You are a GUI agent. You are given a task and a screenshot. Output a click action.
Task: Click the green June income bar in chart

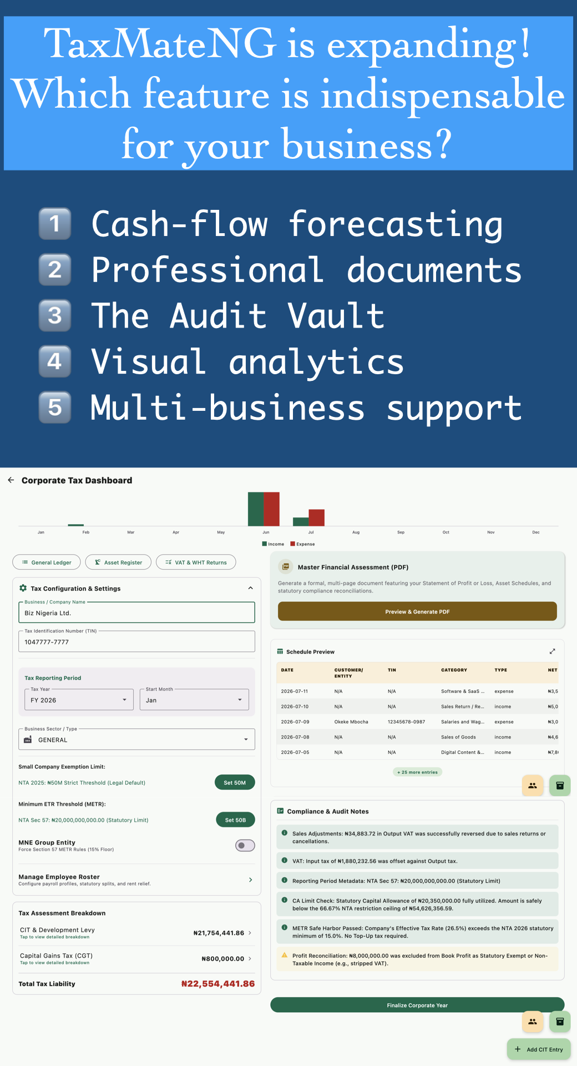pos(256,509)
